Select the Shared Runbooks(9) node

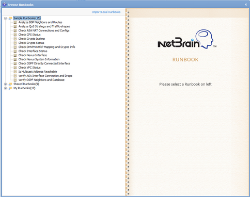(26, 84)
